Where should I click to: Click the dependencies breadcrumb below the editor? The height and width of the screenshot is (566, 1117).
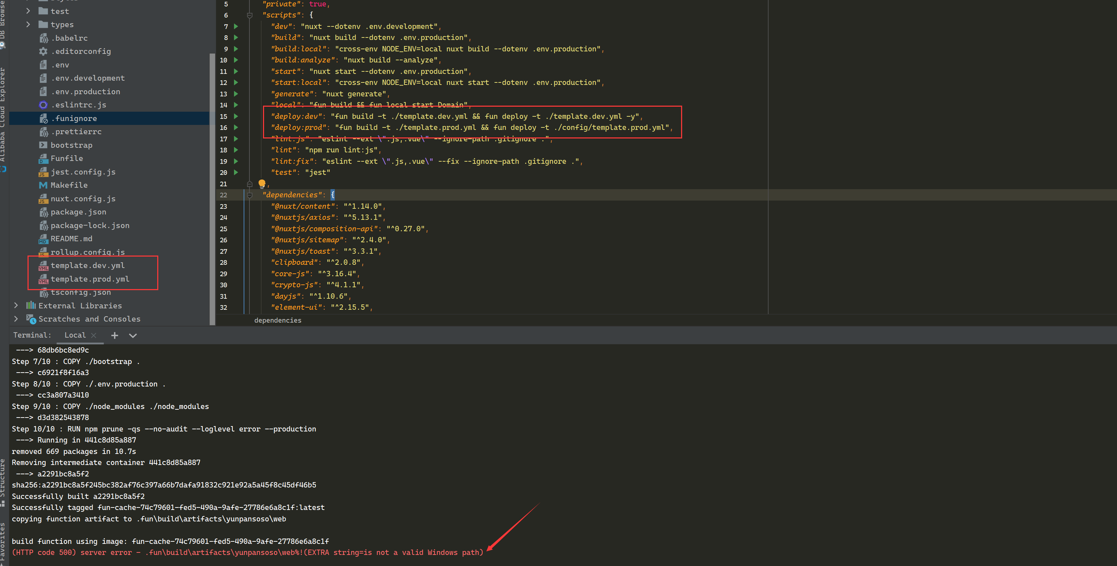278,320
